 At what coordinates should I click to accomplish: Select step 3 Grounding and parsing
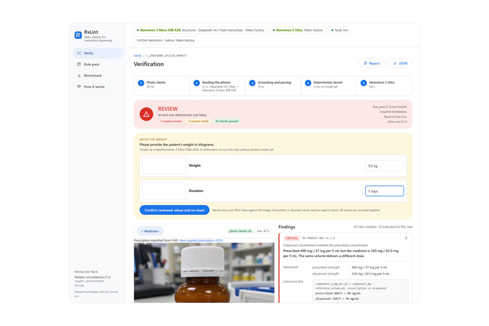point(273,86)
